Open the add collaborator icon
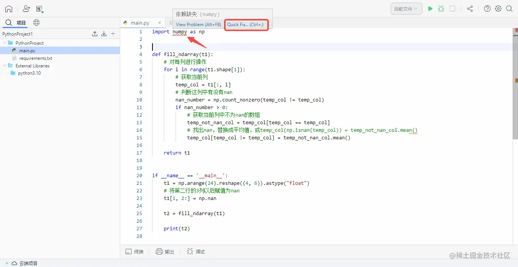518x267 pixels. coord(26,8)
